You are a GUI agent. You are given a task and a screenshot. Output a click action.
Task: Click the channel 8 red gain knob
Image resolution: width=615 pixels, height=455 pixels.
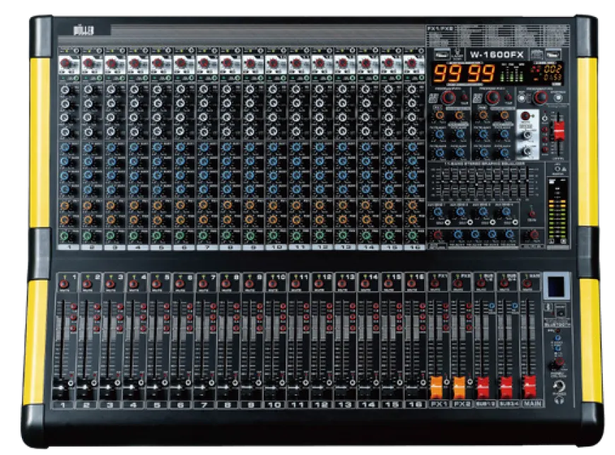coord(227,64)
